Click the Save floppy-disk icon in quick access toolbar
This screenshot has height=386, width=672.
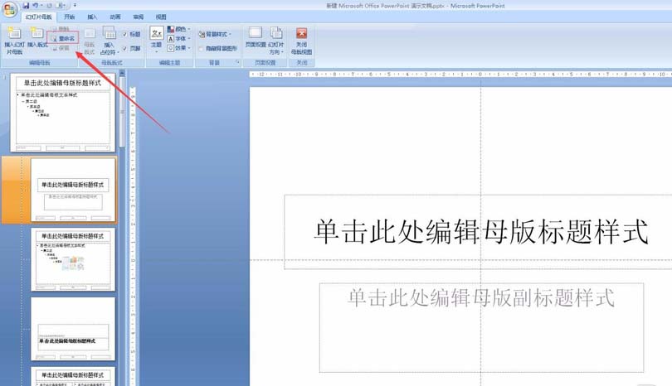click(26, 6)
